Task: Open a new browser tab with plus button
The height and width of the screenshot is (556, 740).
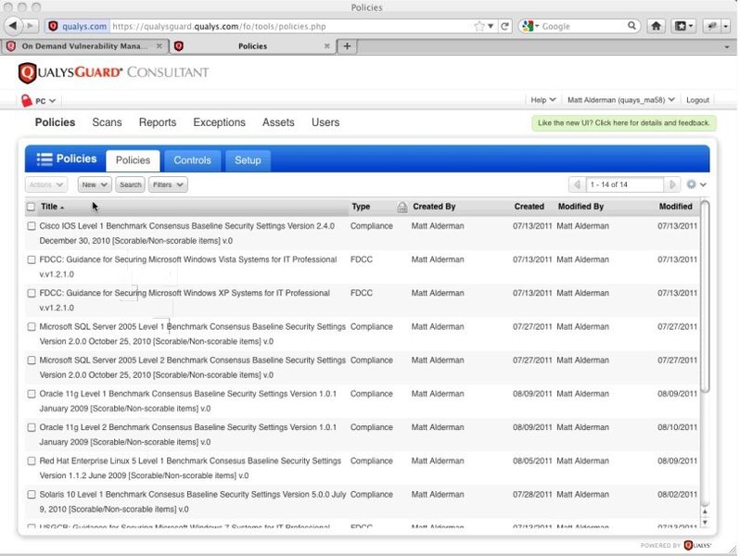Action: (347, 45)
